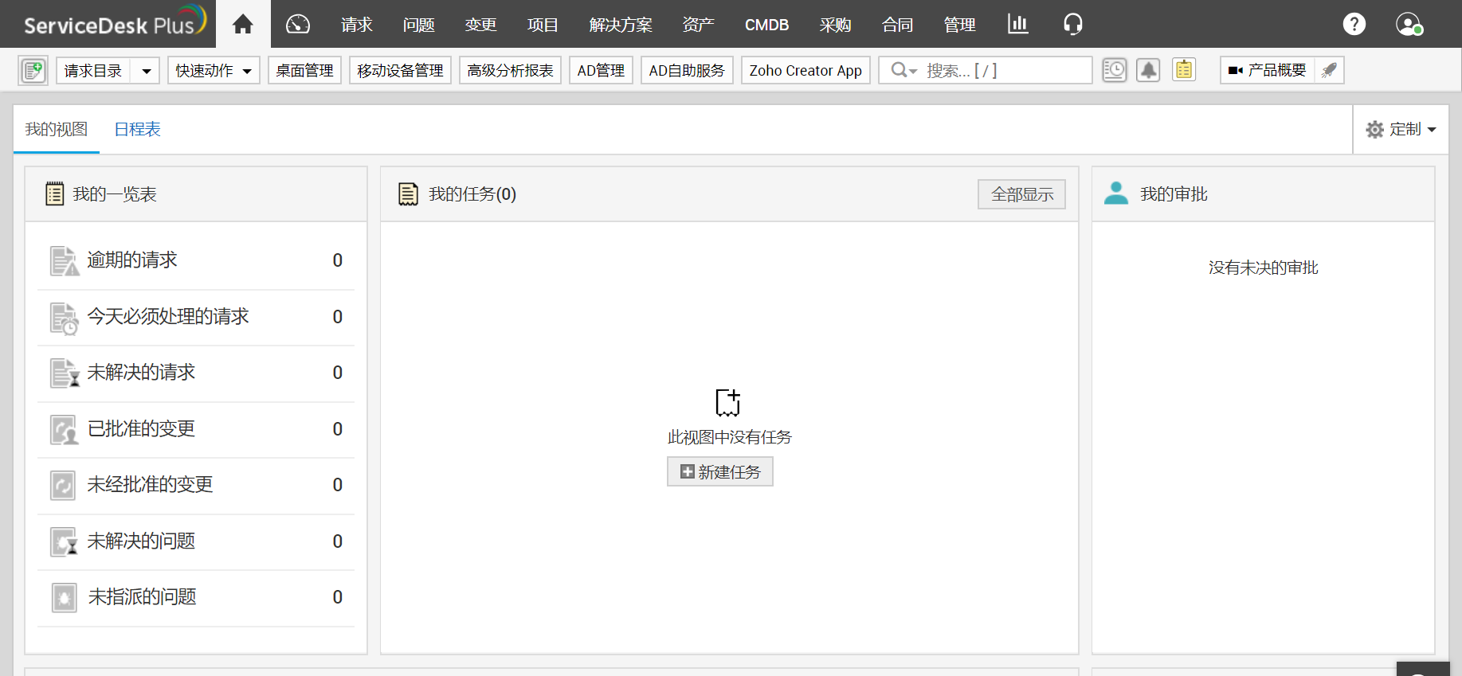Click the 移动设备管理 button
Screen dimensions: 1462x676
pos(401,70)
